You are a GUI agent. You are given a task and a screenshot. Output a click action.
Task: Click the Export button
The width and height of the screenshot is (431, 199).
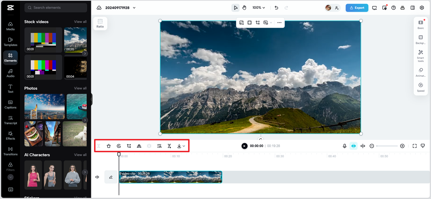[x=357, y=8]
